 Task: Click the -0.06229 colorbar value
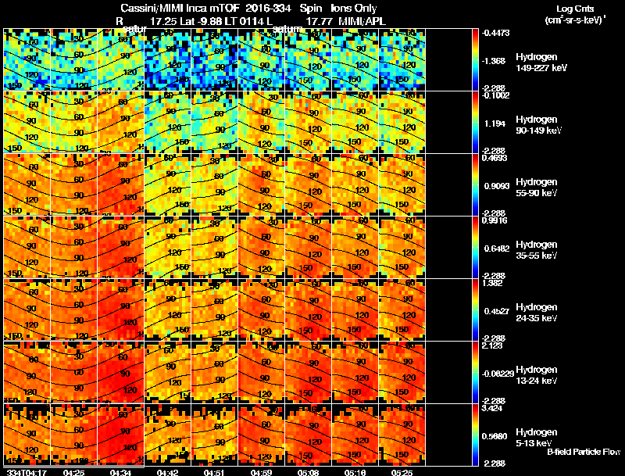pyautogui.click(x=498, y=374)
